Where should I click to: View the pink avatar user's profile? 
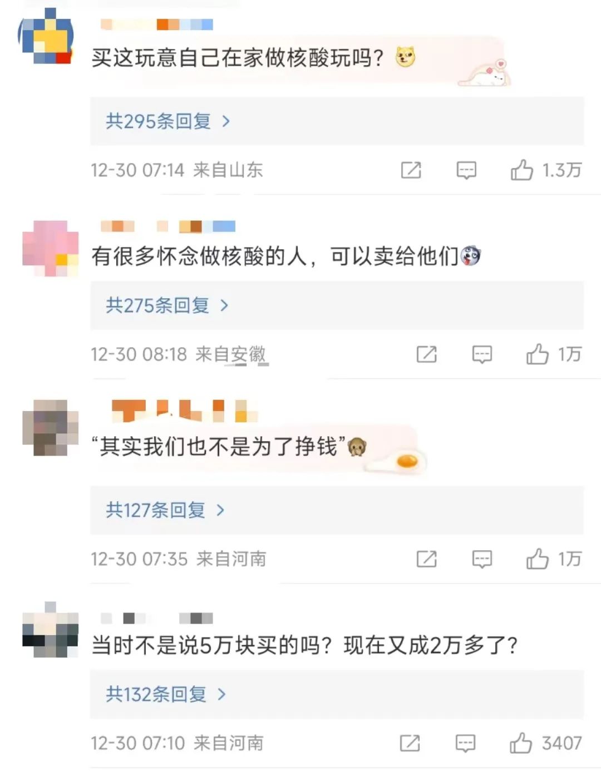coord(50,249)
